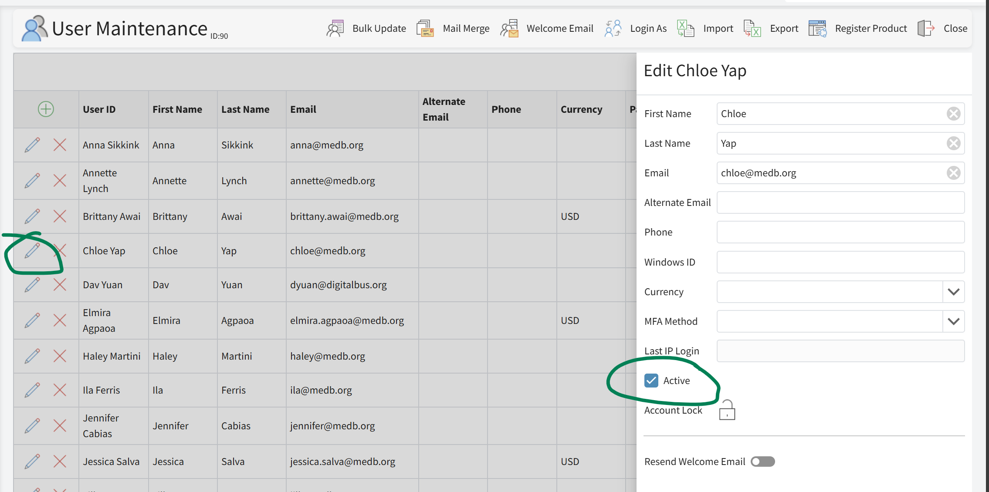Image resolution: width=989 pixels, height=492 pixels.
Task: Expand the MFA Method dropdown
Action: coord(953,321)
